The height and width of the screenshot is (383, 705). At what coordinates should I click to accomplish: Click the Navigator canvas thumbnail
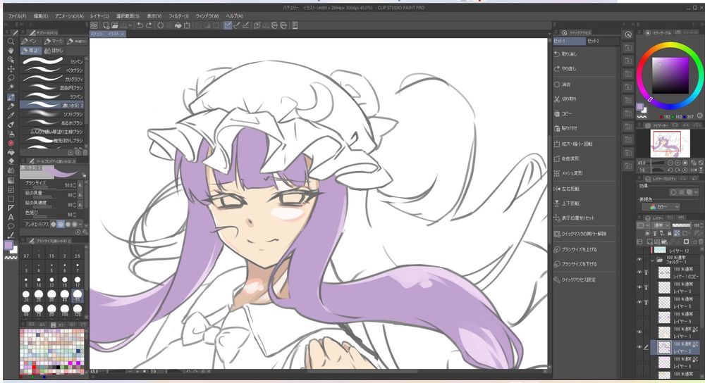pyautogui.click(x=670, y=144)
